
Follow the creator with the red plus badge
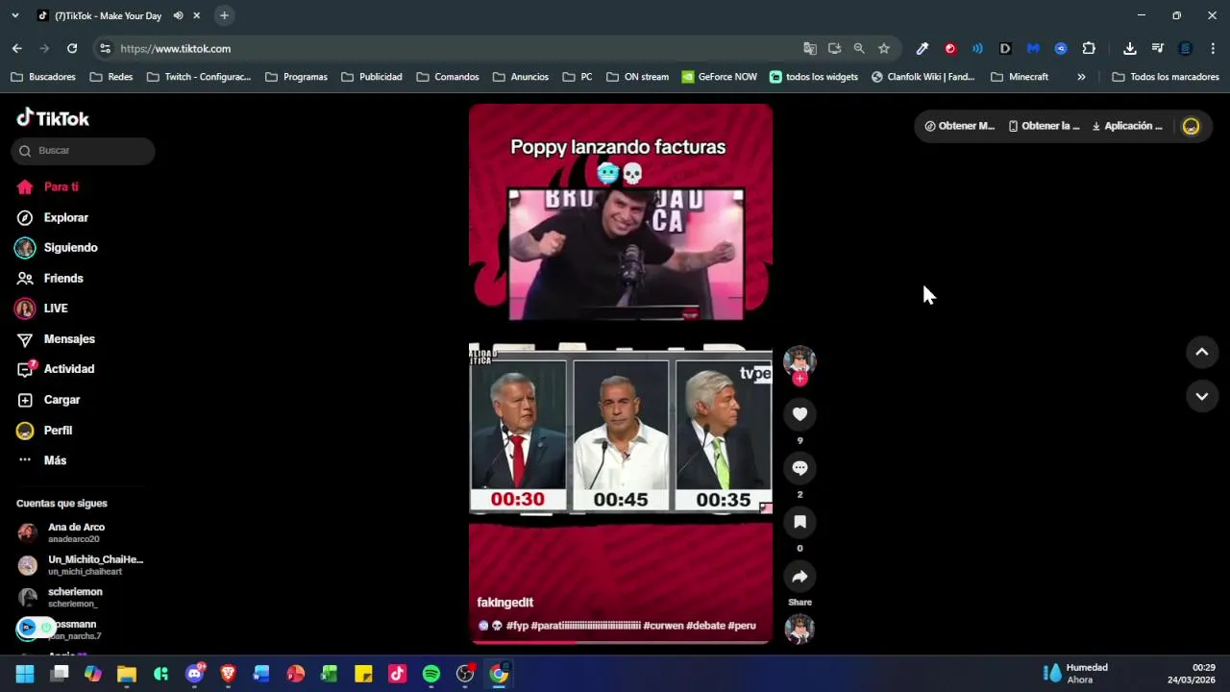[799, 379]
